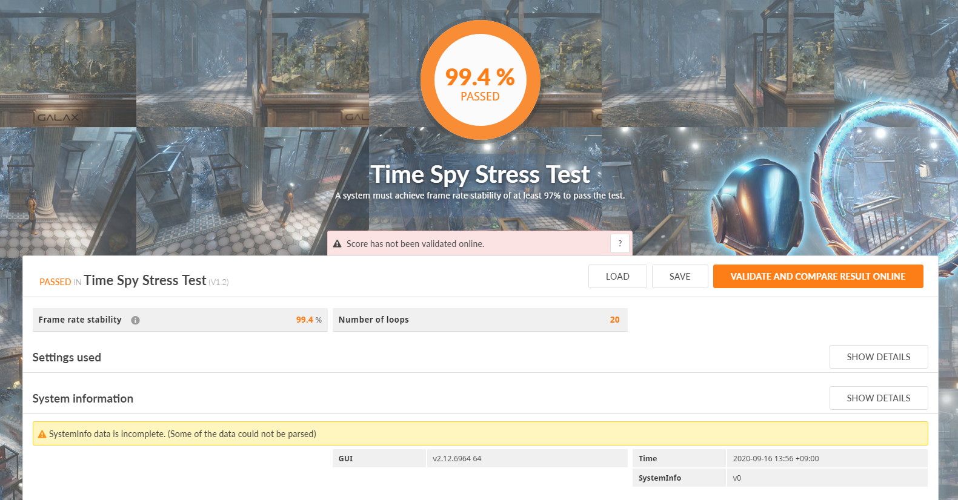Click the loops value 20

coord(614,320)
